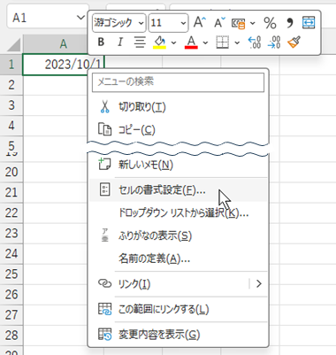Screen dimensions: 336x355
Task: Choose ふりがなの表示(S) menu item
Action: pyautogui.click(x=178, y=235)
